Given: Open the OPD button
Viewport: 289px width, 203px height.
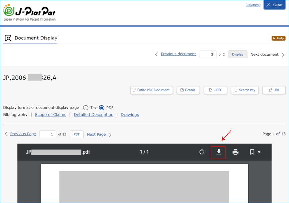Looking at the screenshot, I should click(x=215, y=90).
